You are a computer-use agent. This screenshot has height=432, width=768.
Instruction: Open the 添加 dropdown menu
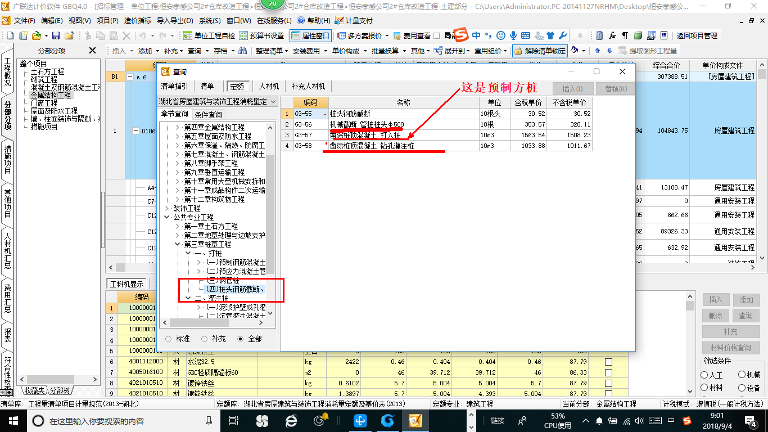pyautogui.click(x=149, y=51)
